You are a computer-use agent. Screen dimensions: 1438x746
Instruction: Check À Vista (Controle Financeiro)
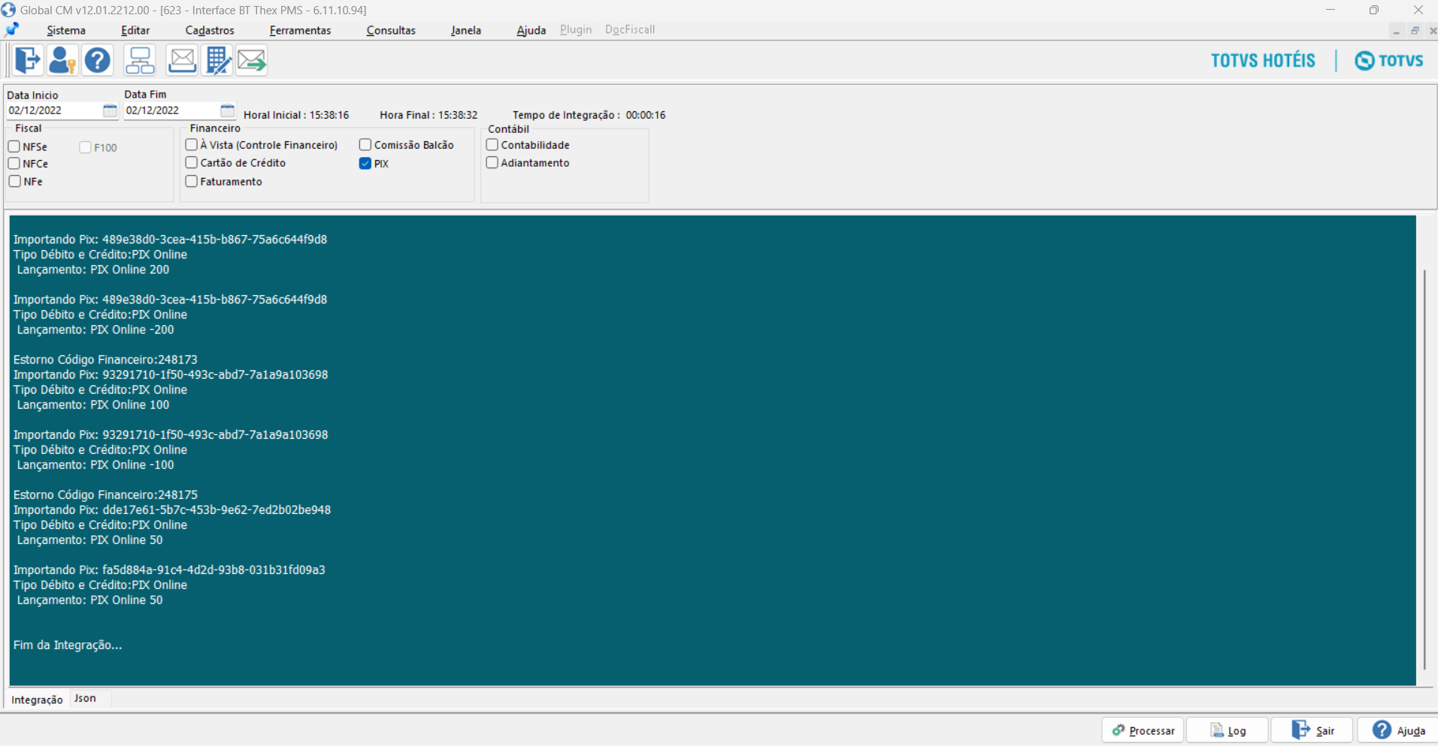coord(192,144)
